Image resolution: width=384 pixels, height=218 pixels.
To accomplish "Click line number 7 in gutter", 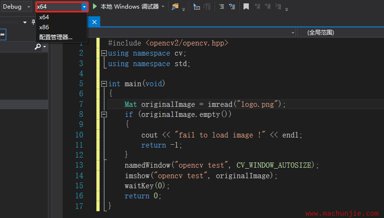I will pyautogui.click(x=81, y=104).
